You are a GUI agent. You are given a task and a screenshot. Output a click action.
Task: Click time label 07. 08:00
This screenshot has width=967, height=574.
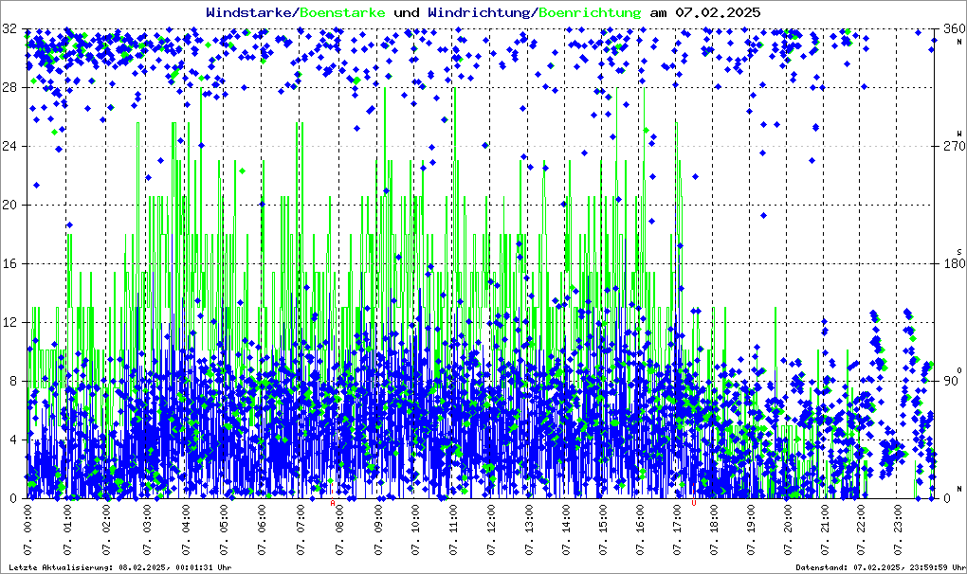339,530
